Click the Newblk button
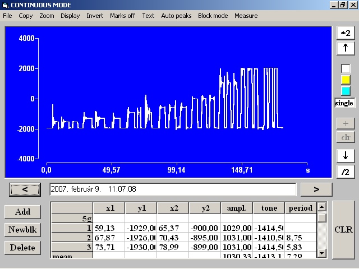The height and width of the screenshot is (269, 359). pyautogui.click(x=22, y=230)
